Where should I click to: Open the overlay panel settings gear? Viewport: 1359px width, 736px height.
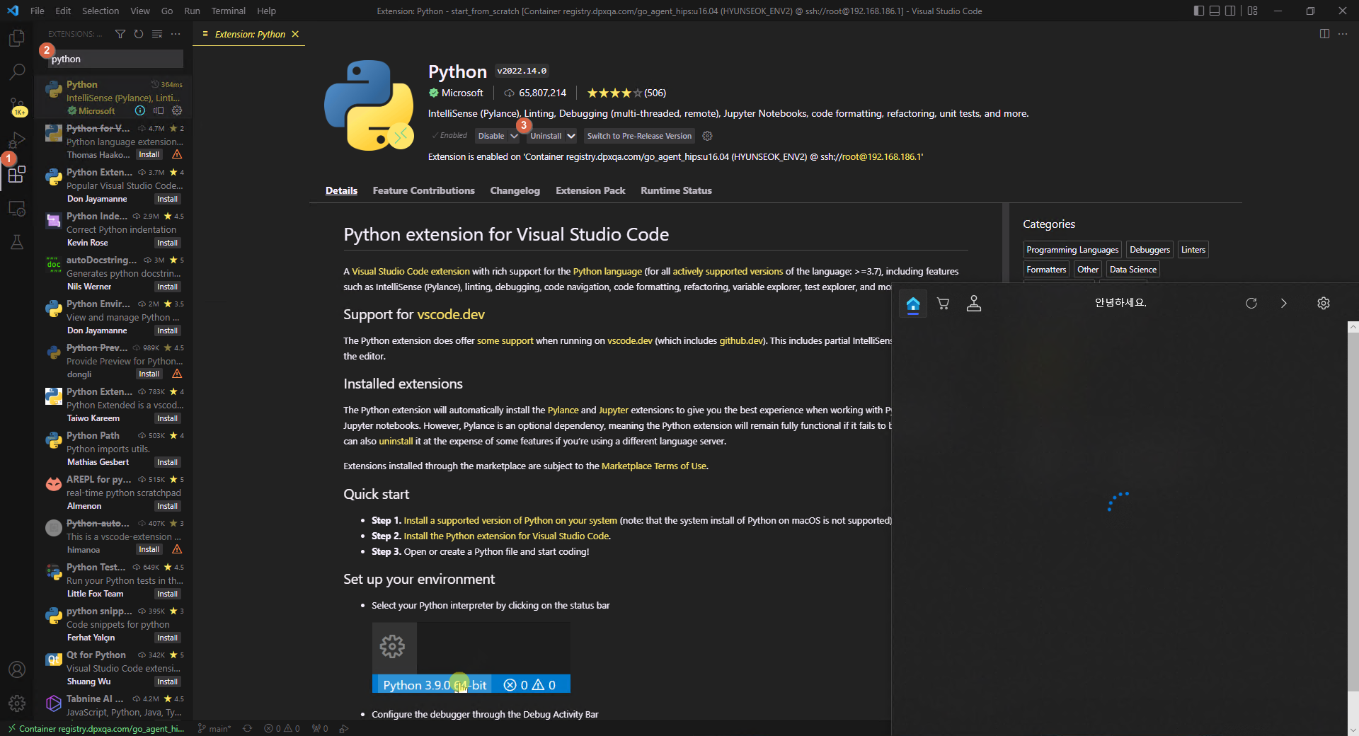click(1324, 304)
